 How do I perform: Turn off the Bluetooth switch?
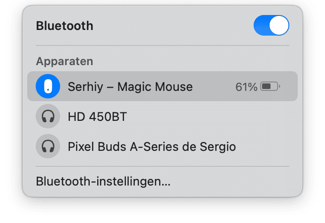pos(271,25)
